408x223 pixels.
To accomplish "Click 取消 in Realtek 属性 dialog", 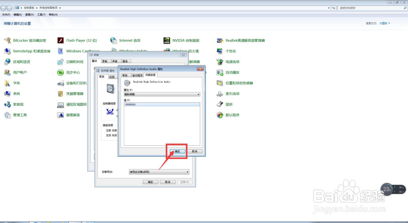I will 195,151.
